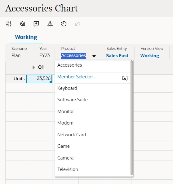Choose Keyboard from the product list
173x184 pixels.
pyautogui.click(x=67, y=88)
